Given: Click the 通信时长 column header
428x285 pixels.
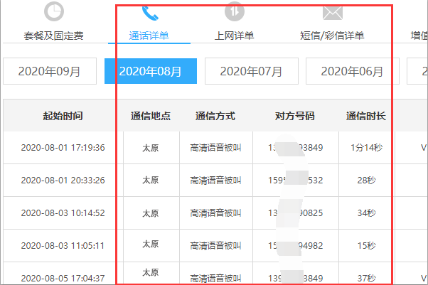Looking at the screenshot, I should (365, 116).
